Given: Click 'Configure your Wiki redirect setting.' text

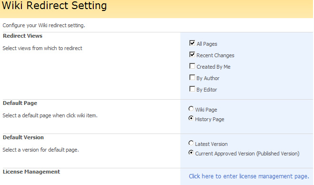Looking at the screenshot, I should point(44,25).
